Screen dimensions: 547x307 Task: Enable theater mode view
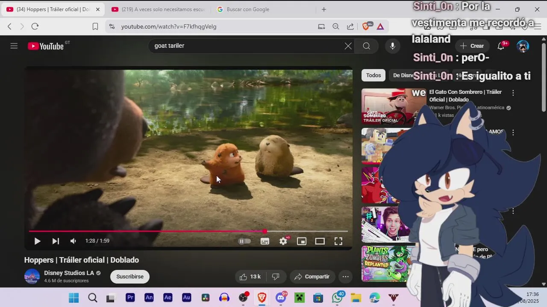point(320,241)
